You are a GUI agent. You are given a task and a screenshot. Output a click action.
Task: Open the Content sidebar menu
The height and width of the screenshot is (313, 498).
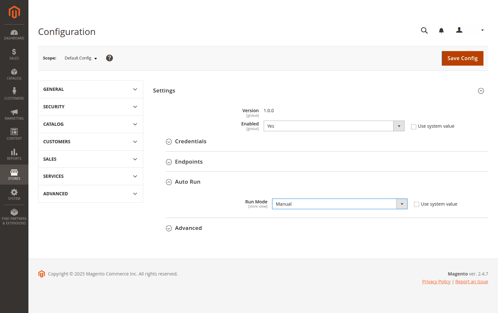[x=14, y=135]
